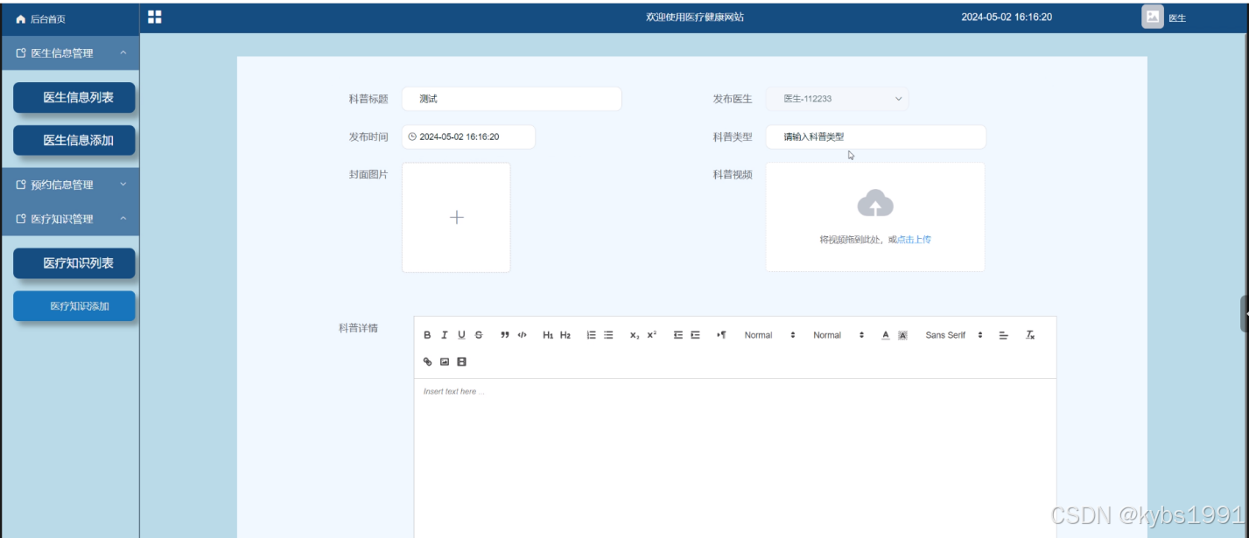Focus the 科普类型 input field

coord(875,136)
